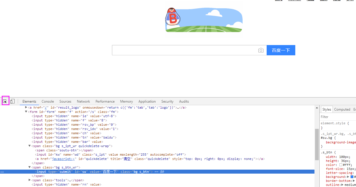
Task: Select the input name="rsv_idx" row
Action: point(75,129)
